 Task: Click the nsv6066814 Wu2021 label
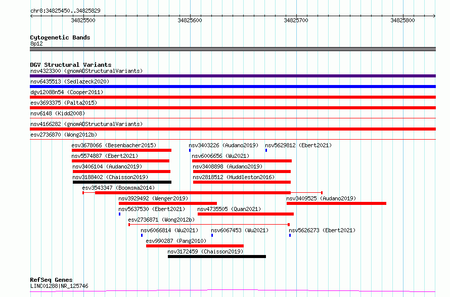click(169, 230)
